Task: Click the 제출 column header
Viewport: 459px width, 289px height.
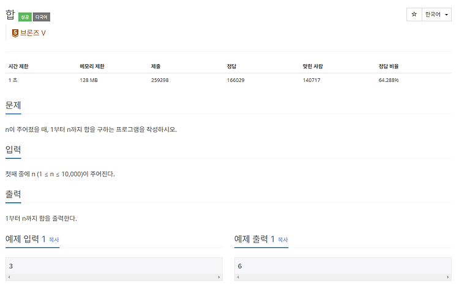Action: [155, 67]
